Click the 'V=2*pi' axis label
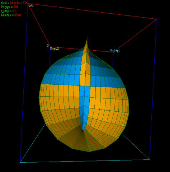170x172 pixels. tap(115, 51)
